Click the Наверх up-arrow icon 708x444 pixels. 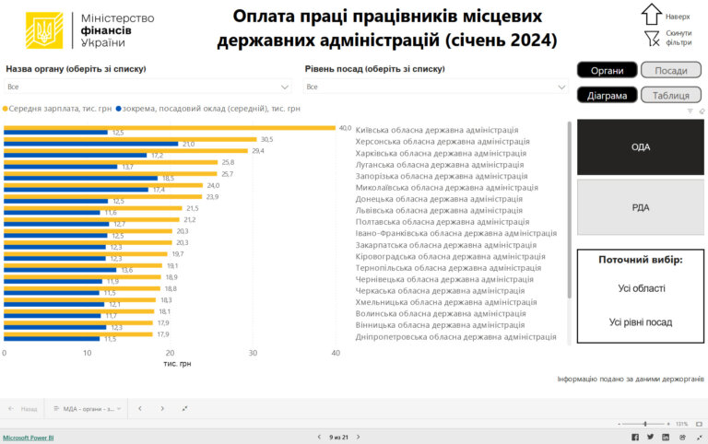pyautogui.click(x=651, y=15)
